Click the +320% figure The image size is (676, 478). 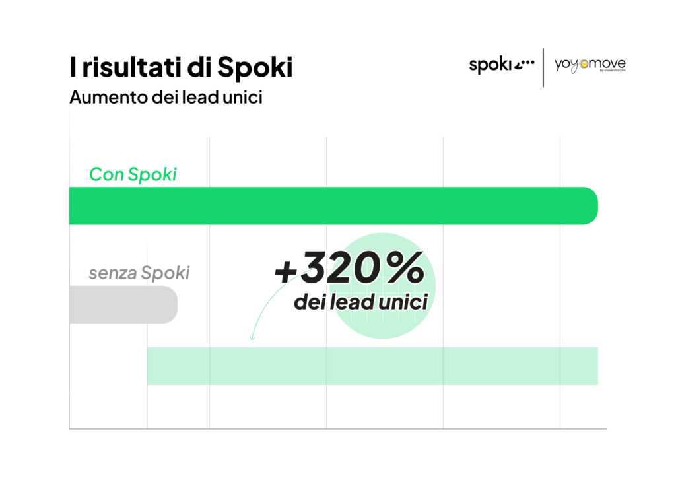click(350, 267)
